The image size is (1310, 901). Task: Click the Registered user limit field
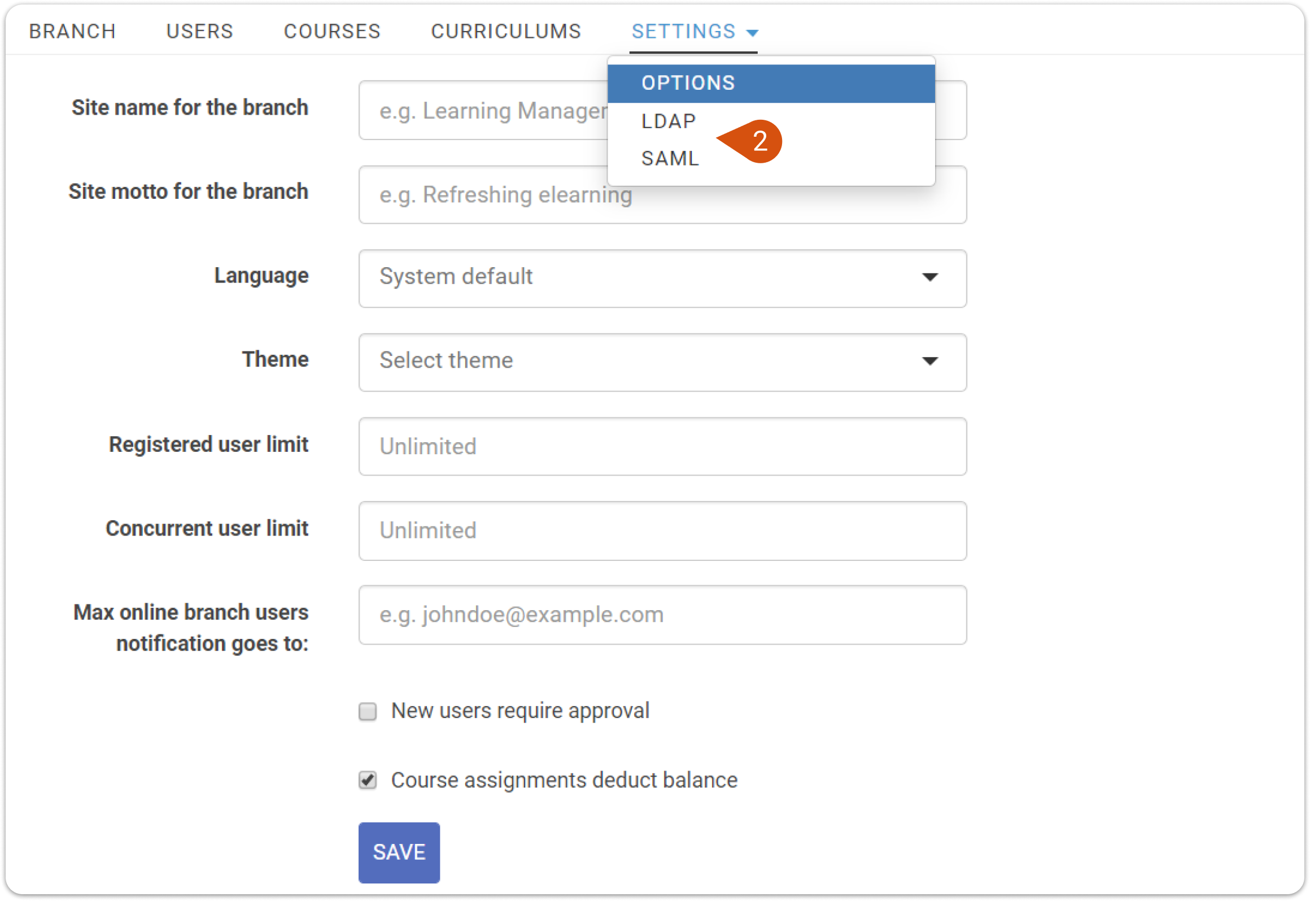click(x=661, y=446)
